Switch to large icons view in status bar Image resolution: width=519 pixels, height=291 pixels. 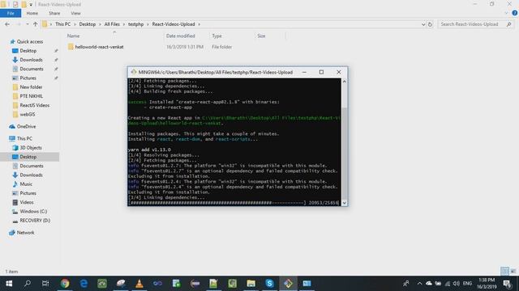[x=513, y=272]
